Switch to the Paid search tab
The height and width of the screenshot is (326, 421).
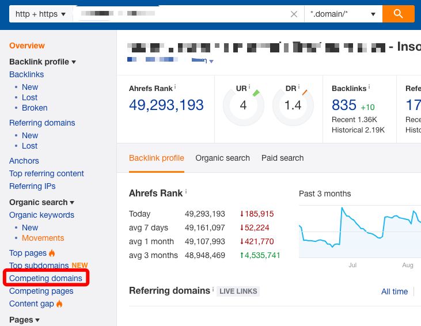[282, 158]
